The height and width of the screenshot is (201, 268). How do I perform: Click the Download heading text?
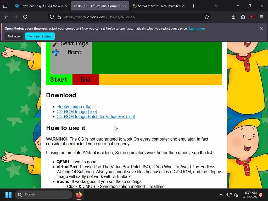tap(61, 95)
